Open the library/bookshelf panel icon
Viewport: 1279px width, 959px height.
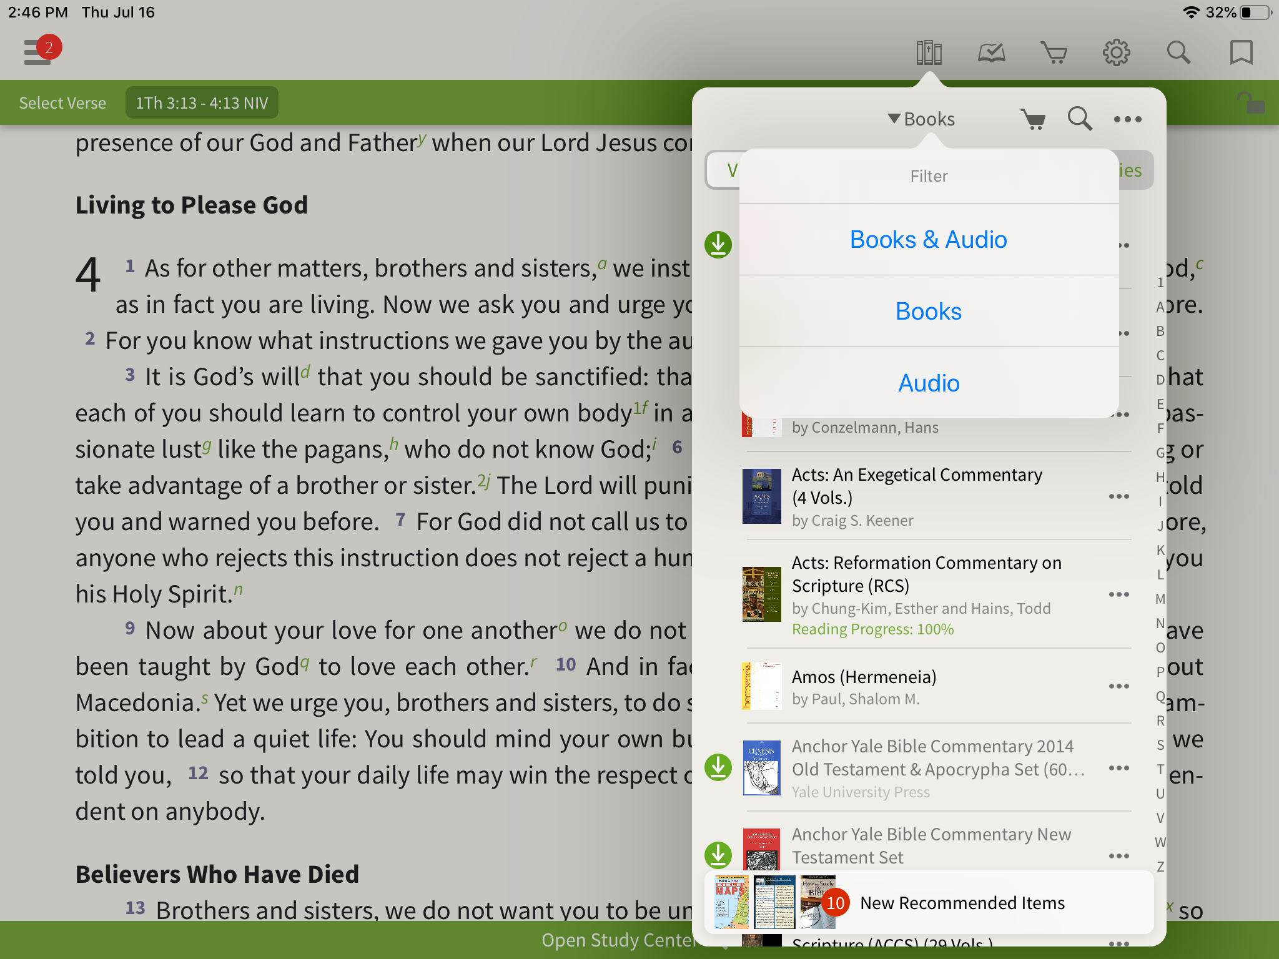point(927,52)
